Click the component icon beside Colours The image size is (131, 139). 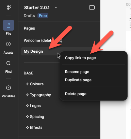tap(27, 84)
